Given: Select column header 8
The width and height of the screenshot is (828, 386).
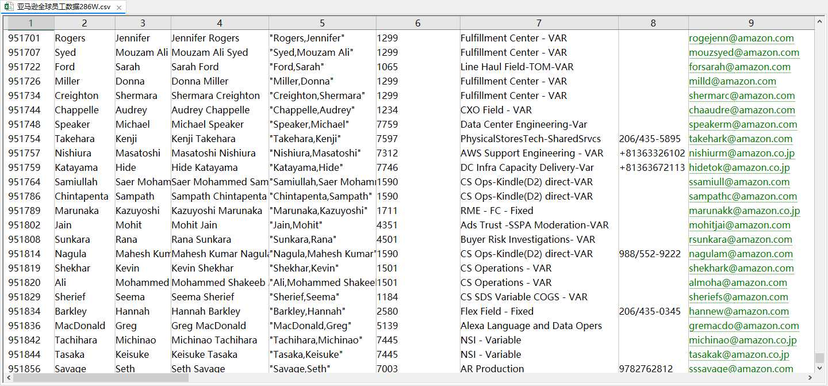Looking at the screenshot, I should coord(653,23).
